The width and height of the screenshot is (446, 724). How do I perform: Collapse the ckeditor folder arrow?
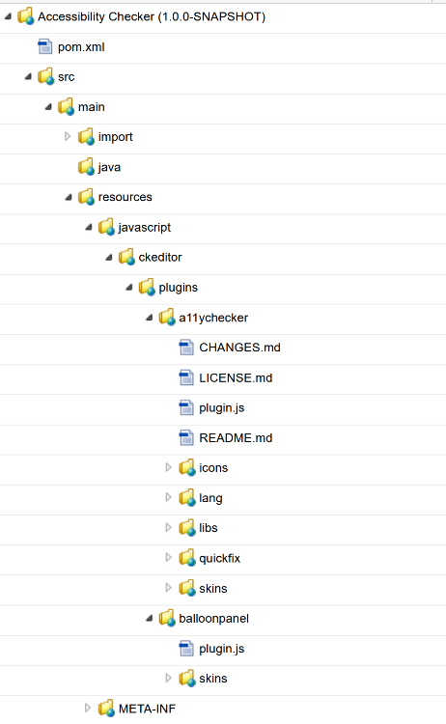(109, 257)
